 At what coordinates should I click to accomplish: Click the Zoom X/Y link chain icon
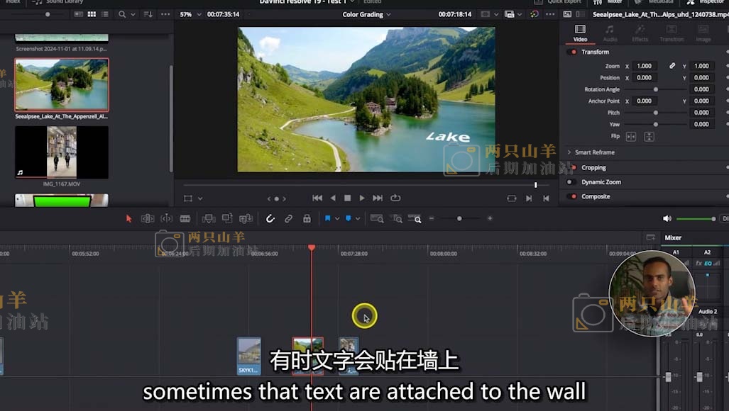(672, 66)
